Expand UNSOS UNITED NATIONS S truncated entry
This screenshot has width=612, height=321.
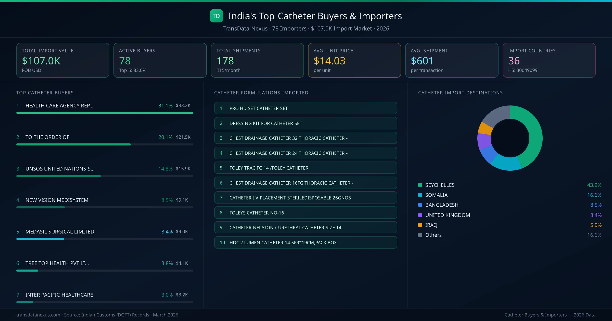point(60,168)
